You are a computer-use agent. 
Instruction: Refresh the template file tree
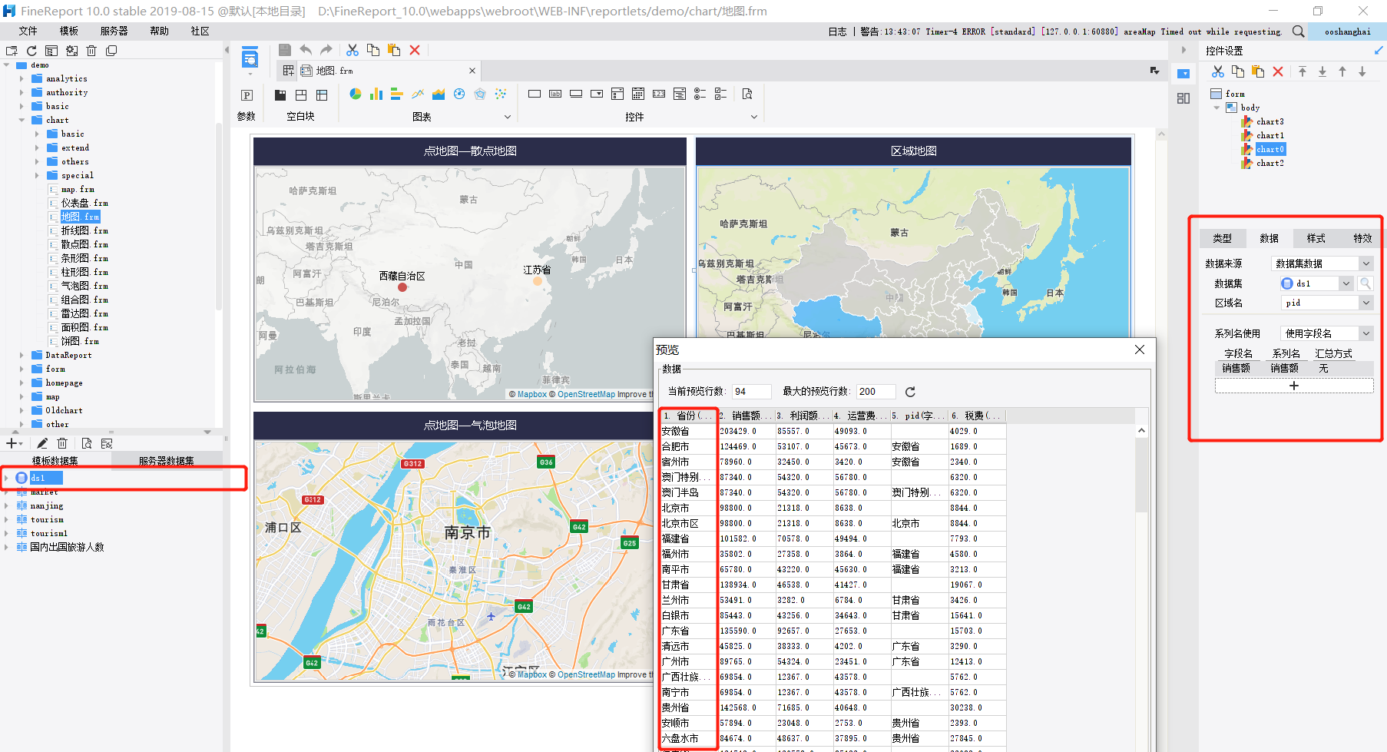[31, 51]
